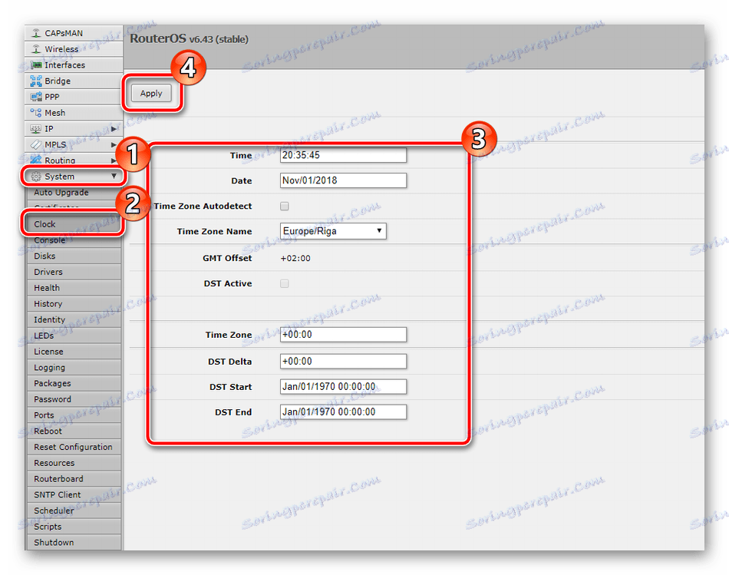The height and width of the screenshot is (575, 729).
Task: Click the Apply button
Action: click(151, 93)
